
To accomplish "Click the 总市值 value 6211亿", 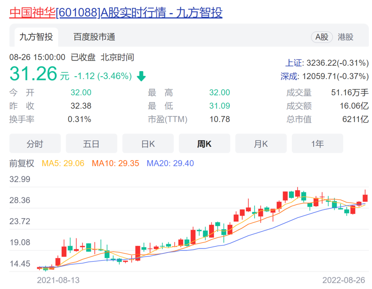I will [x=355, y=119].
